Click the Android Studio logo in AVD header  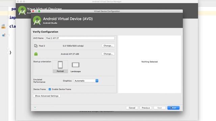pyautogui.click(x=37, y=20)
